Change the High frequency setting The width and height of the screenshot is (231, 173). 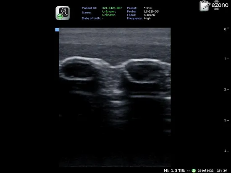147,18
